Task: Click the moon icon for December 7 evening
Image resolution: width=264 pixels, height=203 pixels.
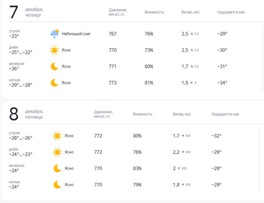Action: point(55,66)
